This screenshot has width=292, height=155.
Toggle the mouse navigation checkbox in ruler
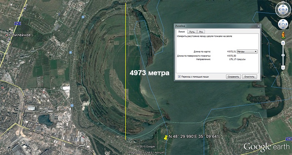pyautogui.click(x=179, y=76)
